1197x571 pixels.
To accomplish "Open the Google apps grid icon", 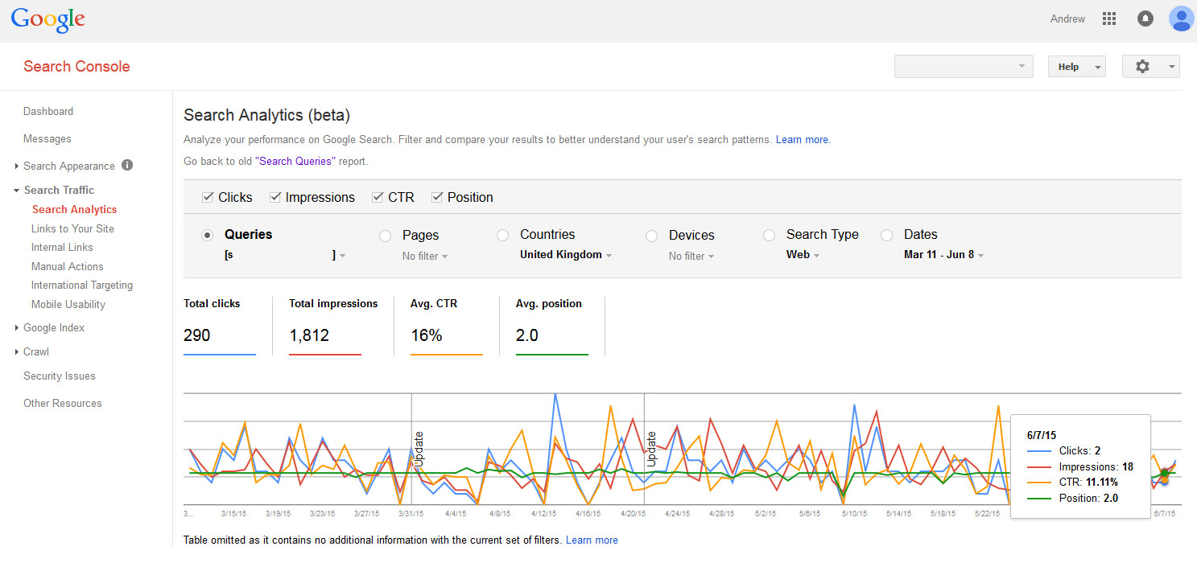I will point(1109,18).
